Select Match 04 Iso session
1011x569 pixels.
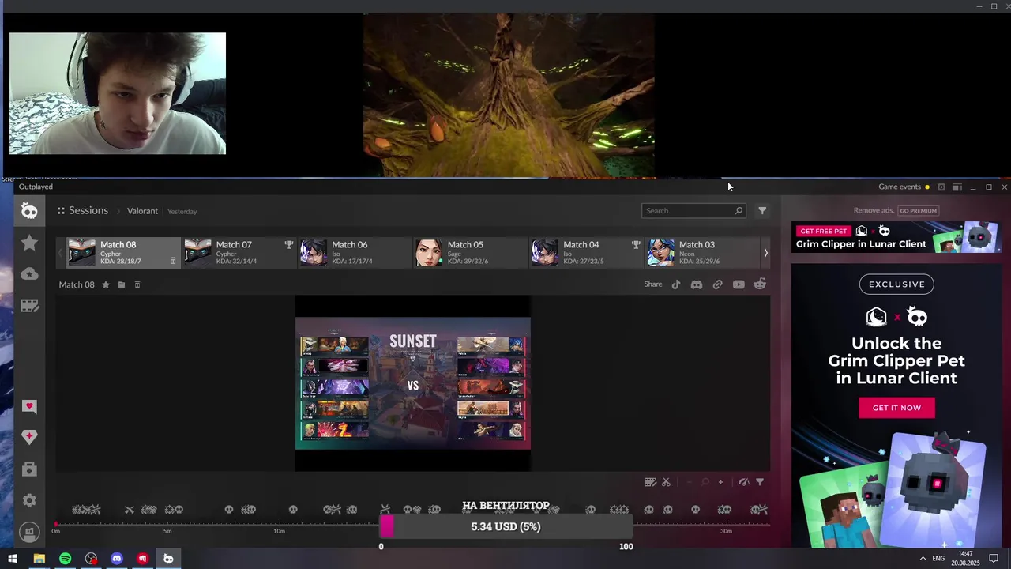587,253
